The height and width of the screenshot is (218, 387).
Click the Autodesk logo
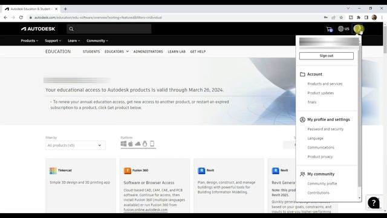38,29
